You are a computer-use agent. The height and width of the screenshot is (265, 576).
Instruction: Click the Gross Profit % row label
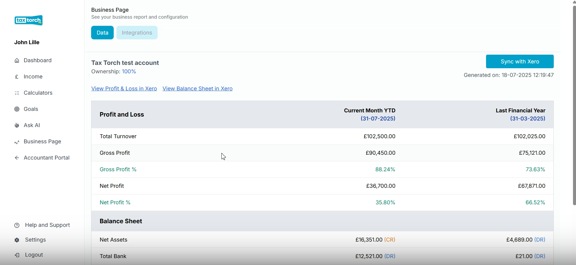pyautogui.click(x=118, y=170)
